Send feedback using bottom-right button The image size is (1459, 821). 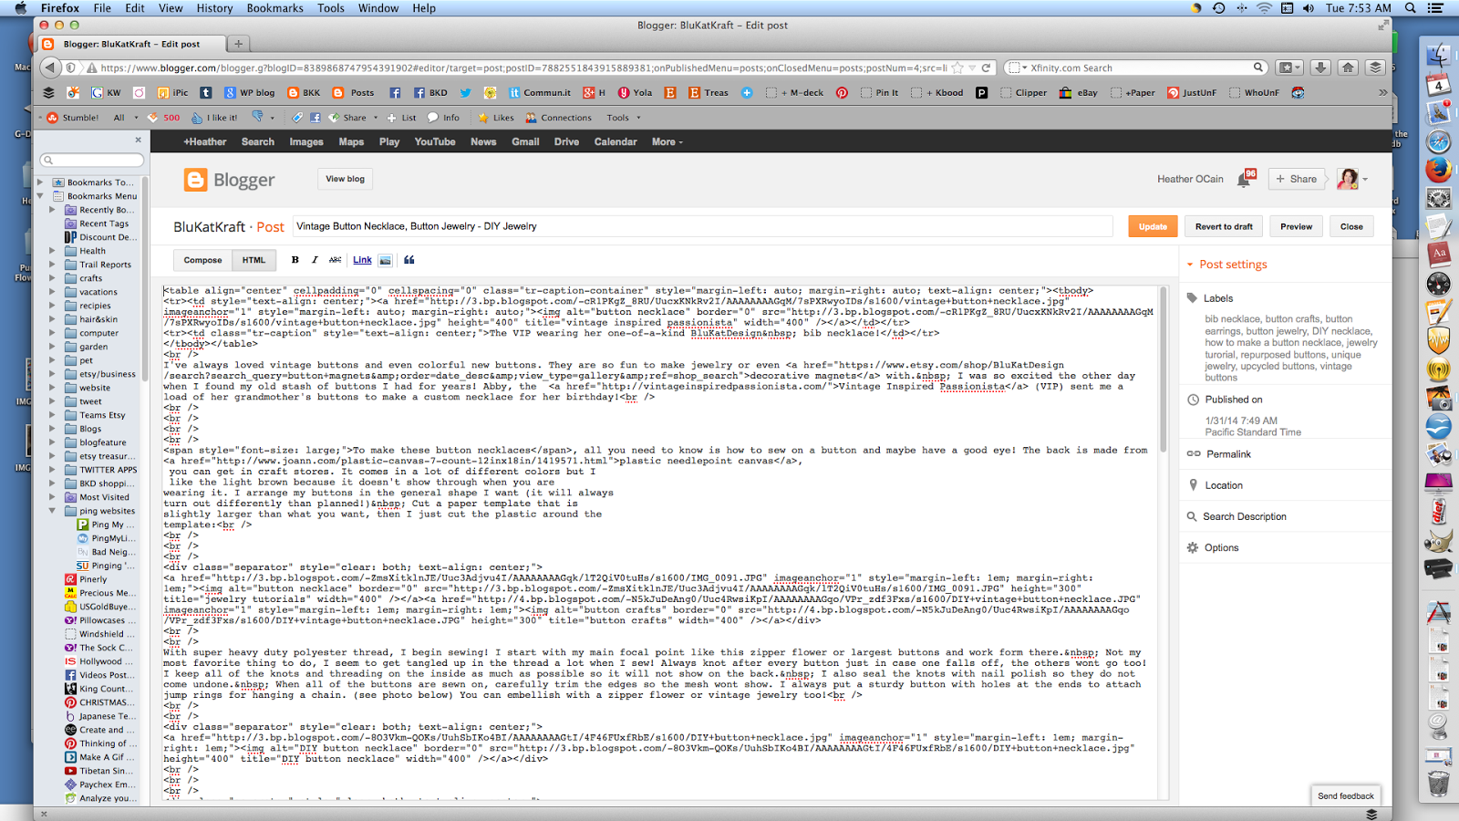1345,795
